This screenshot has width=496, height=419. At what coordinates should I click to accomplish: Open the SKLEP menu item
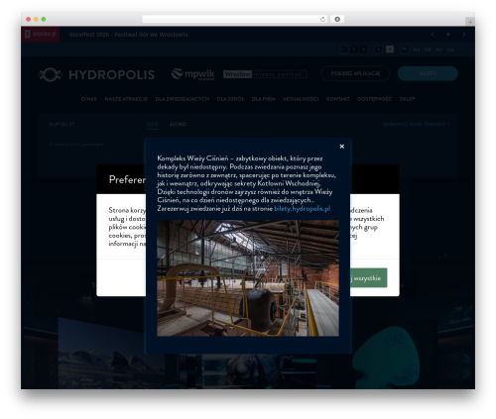(x=407, y=99)
